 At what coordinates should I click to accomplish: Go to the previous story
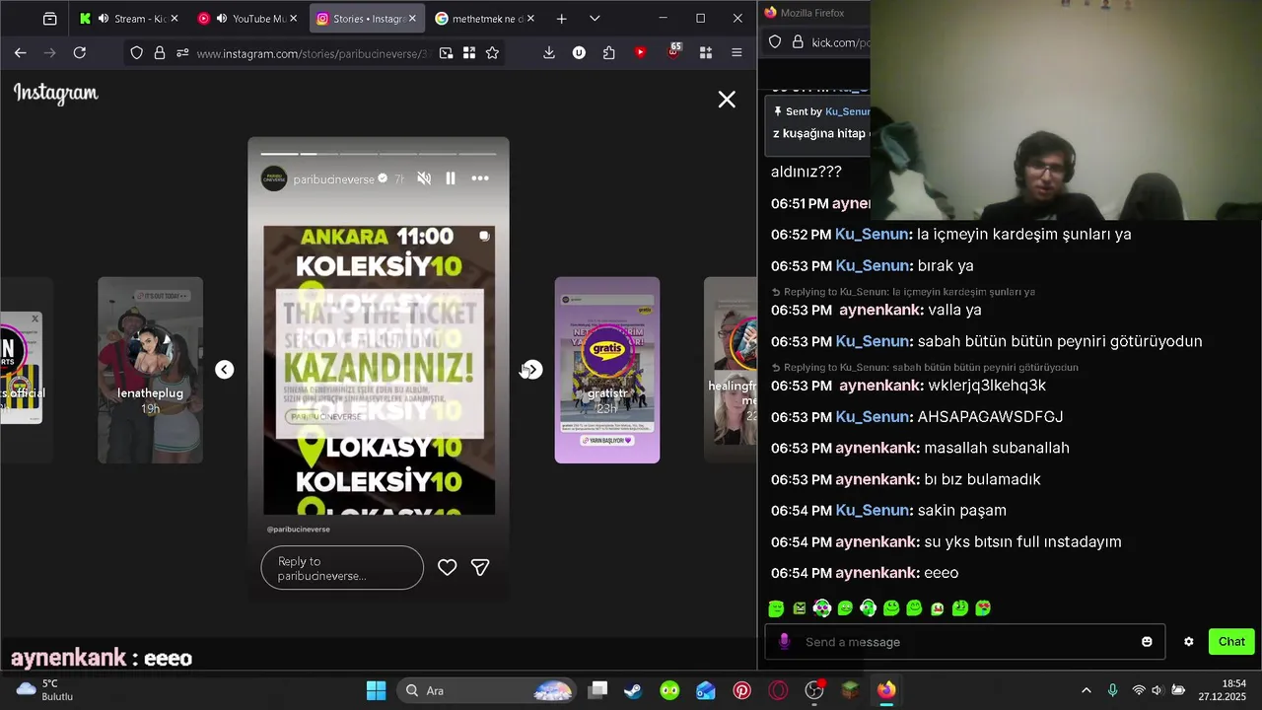point(225,370)
